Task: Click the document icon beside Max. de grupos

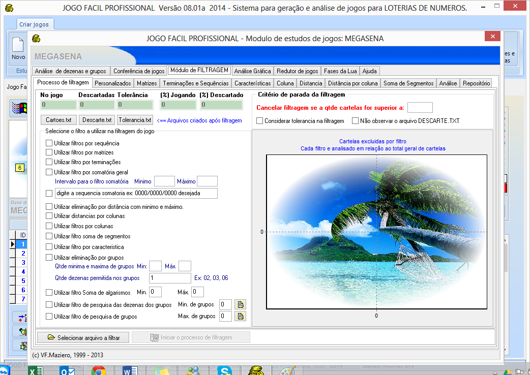Action: 241,316
